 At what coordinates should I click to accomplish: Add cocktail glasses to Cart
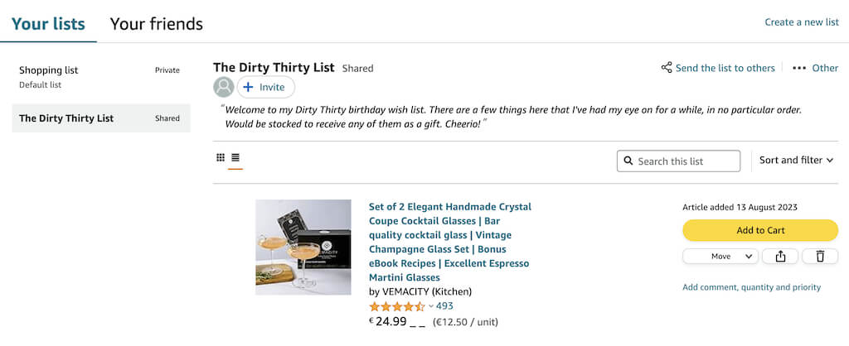pyautogui.click(x=760, y=230)
